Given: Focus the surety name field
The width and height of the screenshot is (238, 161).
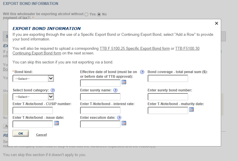Looking at the screenshot, I should tap(100, 97).
